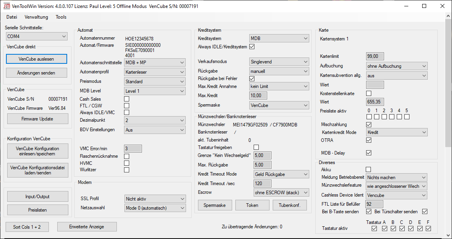Click the Kartenlimit input field
452x239 pixels.
(x=374, y=57)
